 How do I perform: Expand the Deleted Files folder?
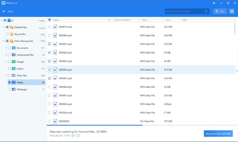click(4, 27)
